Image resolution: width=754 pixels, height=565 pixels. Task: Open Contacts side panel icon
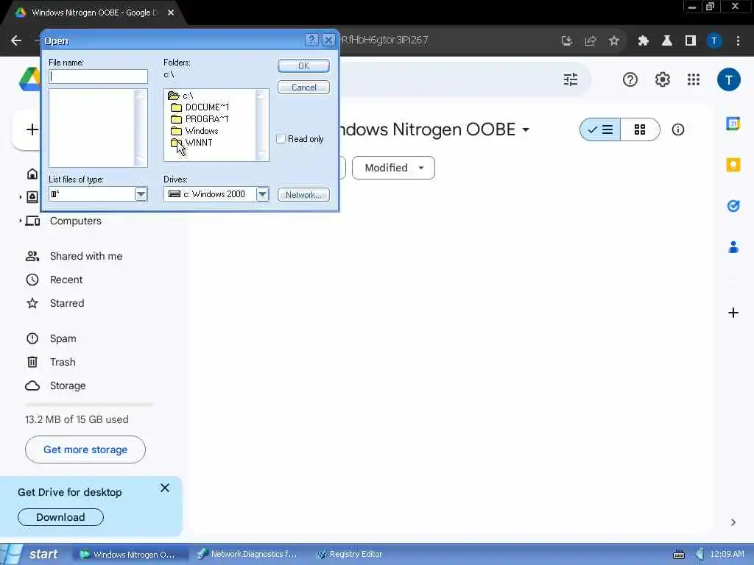pos(733,247)
